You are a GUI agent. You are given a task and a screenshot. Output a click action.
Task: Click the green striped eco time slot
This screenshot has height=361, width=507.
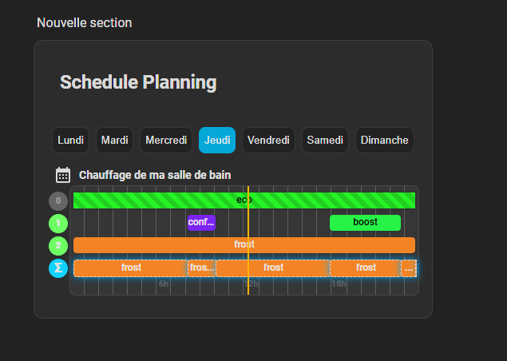click(160, 200)
